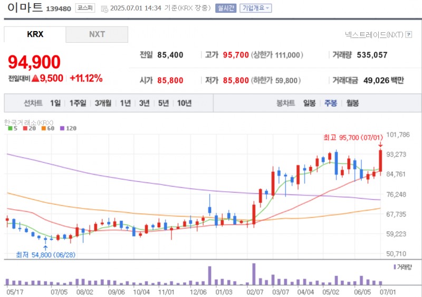
Task: Click the calendar icon beside the date
Action: 104,8
